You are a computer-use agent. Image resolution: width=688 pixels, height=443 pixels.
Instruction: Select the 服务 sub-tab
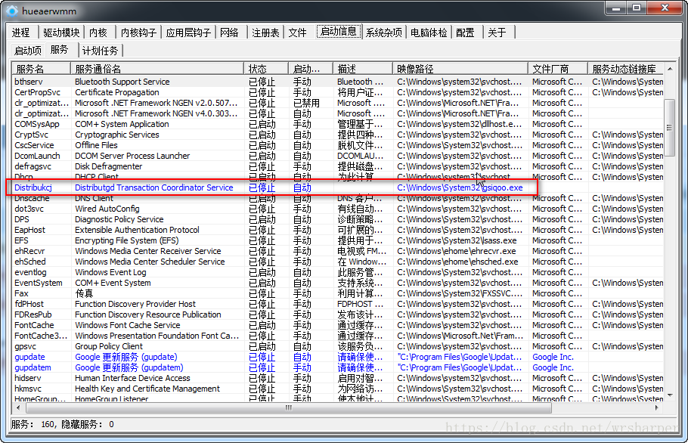[60, 50]
